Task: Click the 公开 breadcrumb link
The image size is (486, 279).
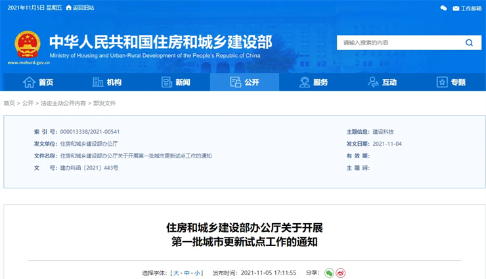Action: coord(28,103)
